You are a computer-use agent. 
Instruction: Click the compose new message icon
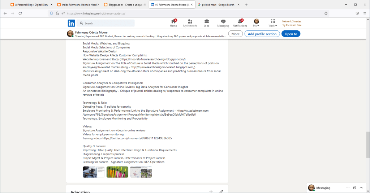(x=354, y=188)
